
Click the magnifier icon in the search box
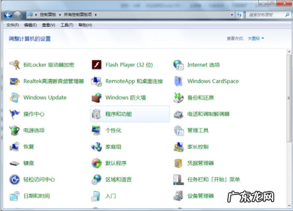288,15
